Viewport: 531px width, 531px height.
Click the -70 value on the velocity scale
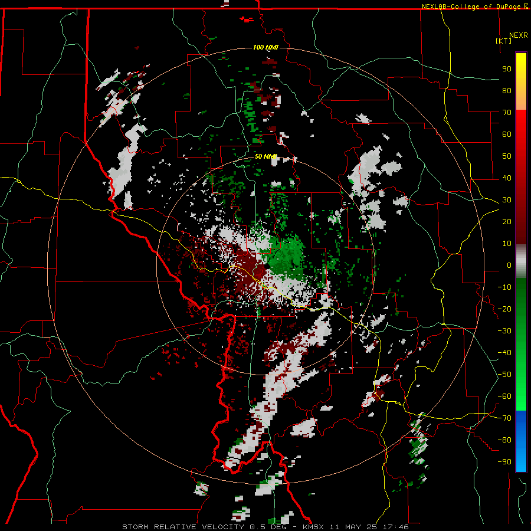(504, 418)
